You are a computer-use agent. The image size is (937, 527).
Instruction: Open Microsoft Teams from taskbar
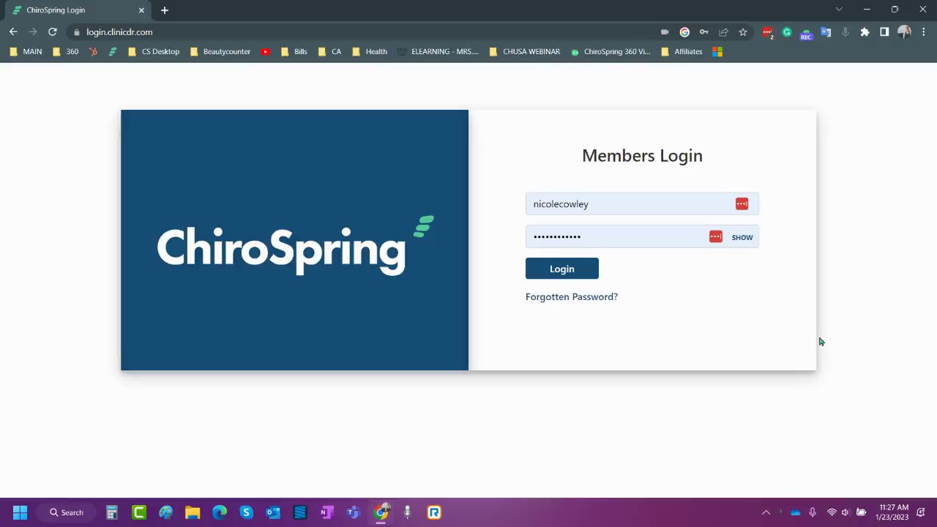tap(354, 512)
